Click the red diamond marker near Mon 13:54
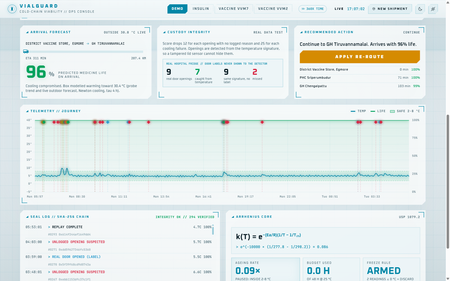The image size is (450, 281). [x=148, y=122]
